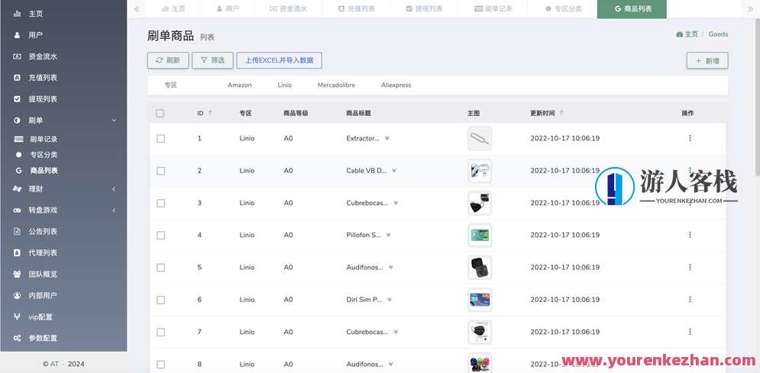
Task: Open product thumbnail for ID 4
Action: tap(480, 235)
